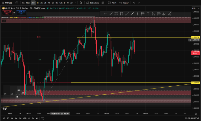Click the H4 pivot level label
Viewport: 201px width, 121px height.
coord(5,94)
